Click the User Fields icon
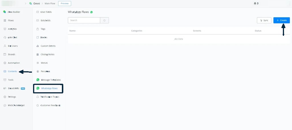This screenshot has width=292, height=130. point(38,12)
